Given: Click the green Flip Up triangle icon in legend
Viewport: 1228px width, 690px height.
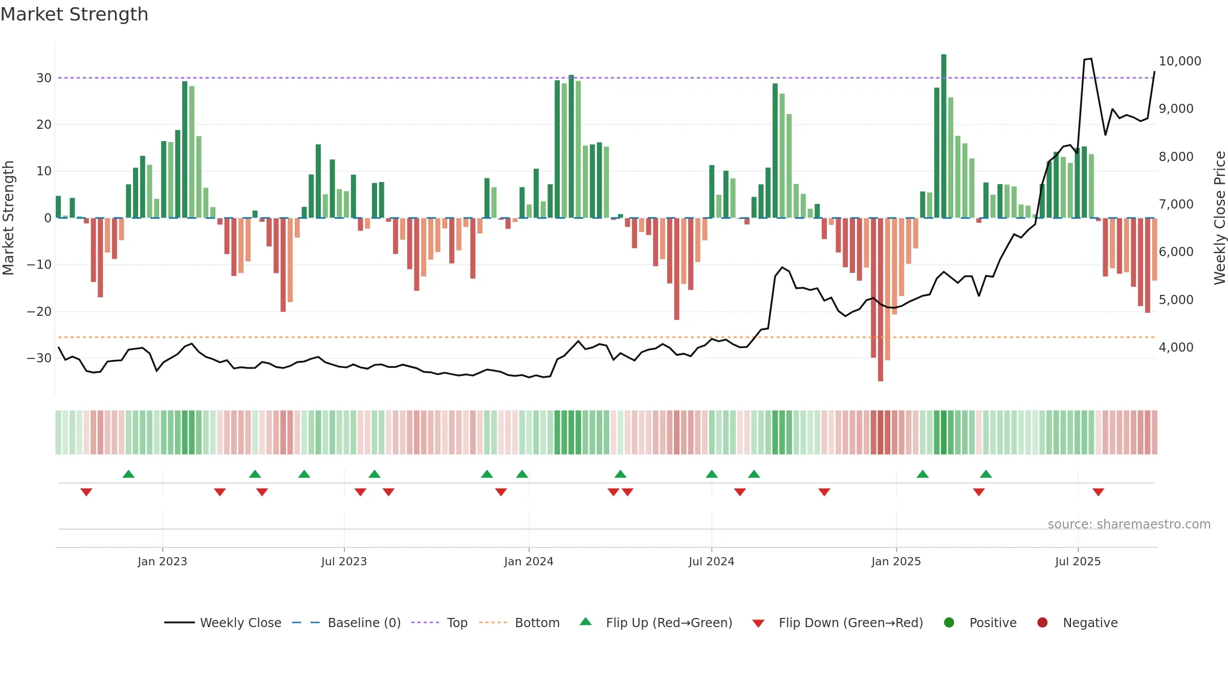Looking at the screenshot, I should (586, 622).
